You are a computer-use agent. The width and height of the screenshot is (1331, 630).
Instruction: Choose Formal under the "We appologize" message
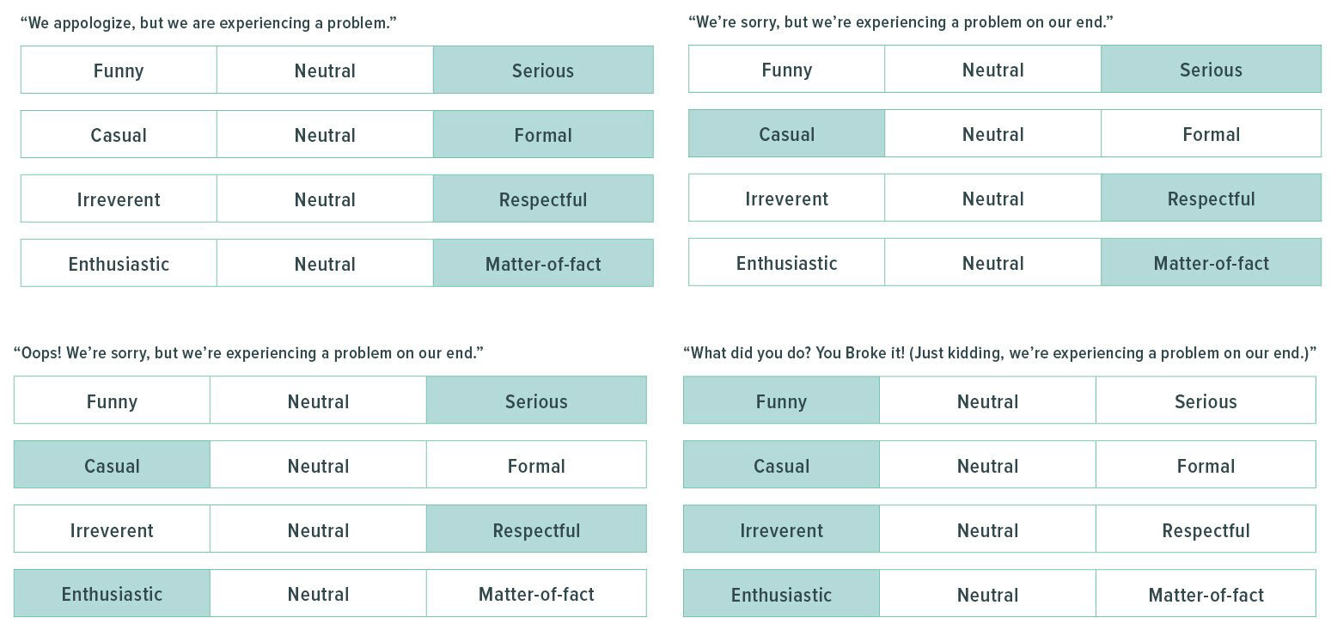[x=543, y=135]
